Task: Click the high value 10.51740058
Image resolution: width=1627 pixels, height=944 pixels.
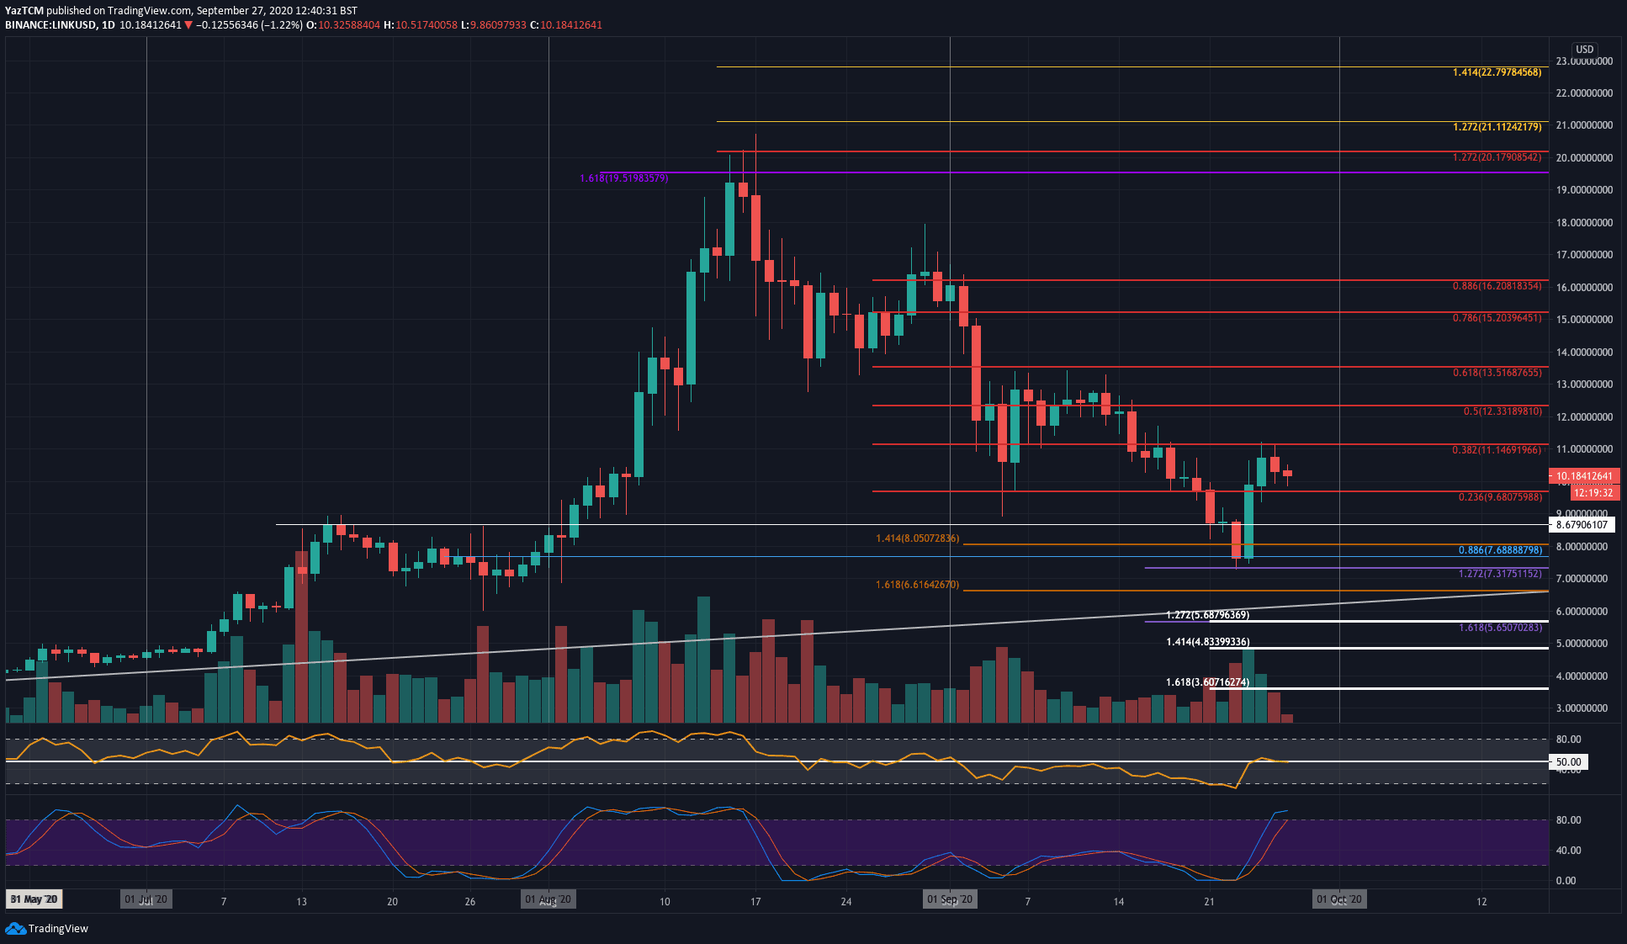Action: click(427, 25)
